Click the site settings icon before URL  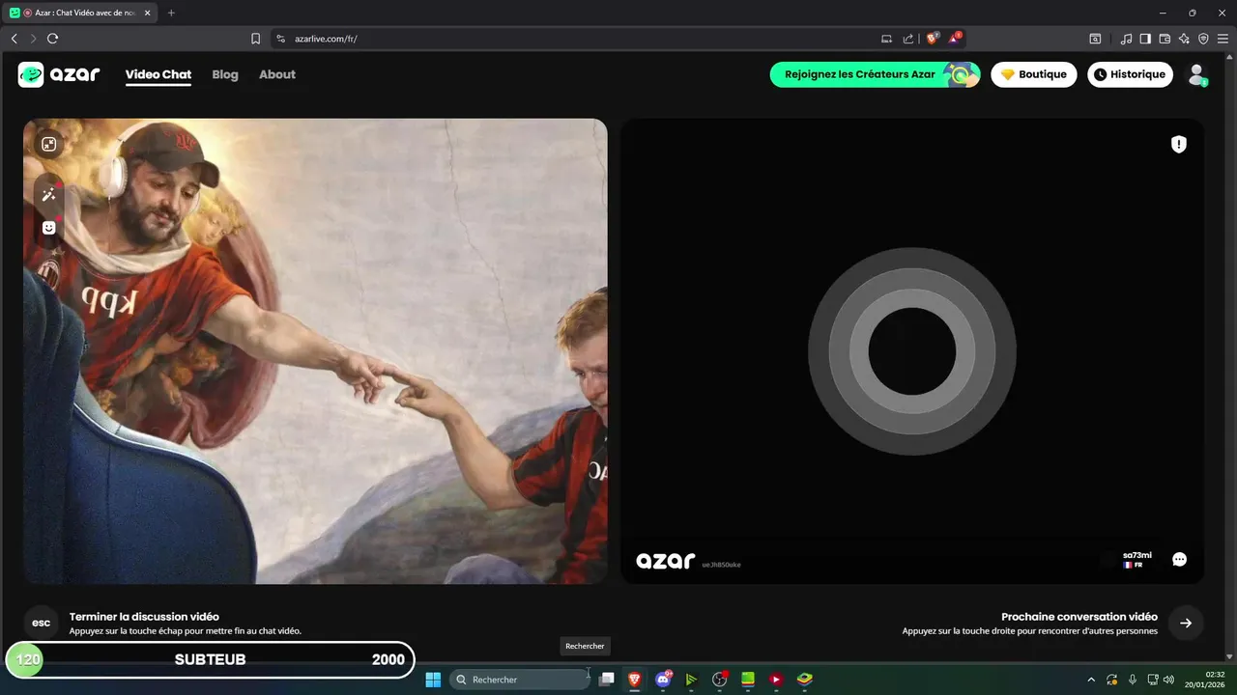280,39
